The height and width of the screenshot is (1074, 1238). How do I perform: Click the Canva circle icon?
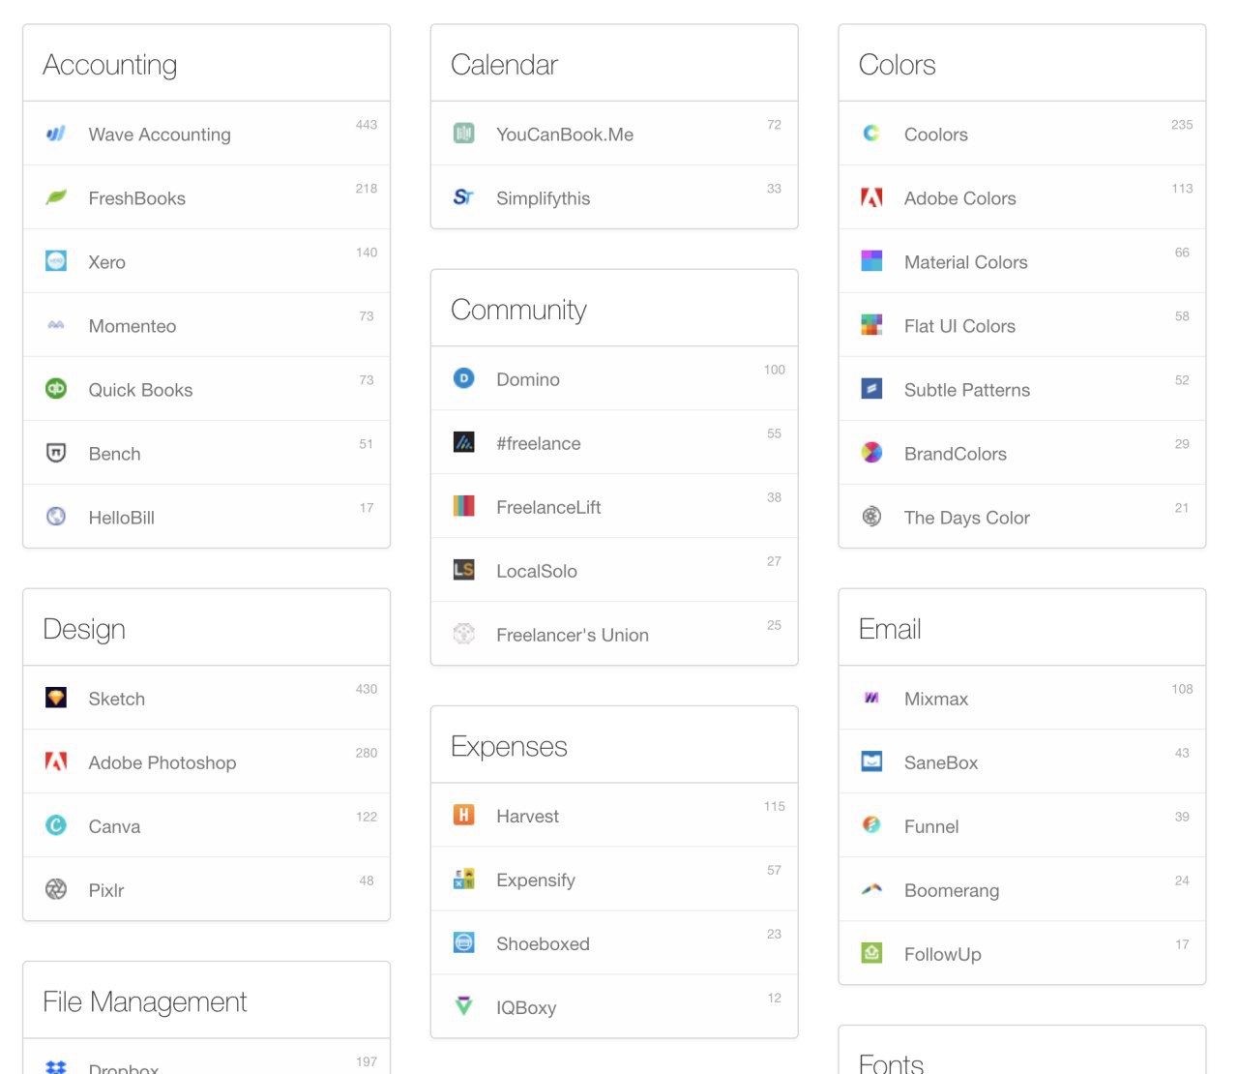click(56, 825)
